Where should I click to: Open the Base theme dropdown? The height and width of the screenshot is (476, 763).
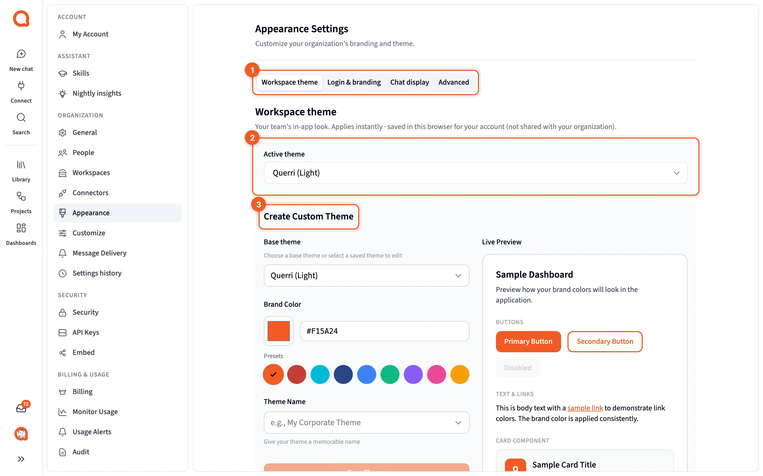coord(366,276)
